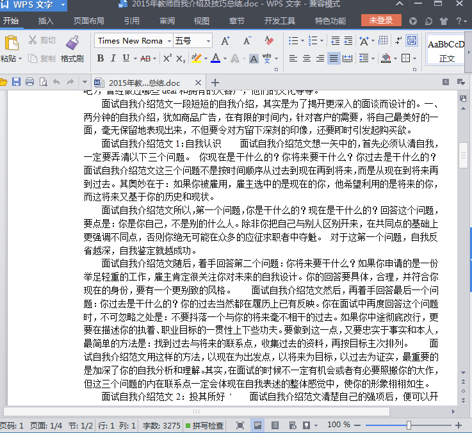Switch to outline view in status bar

point(275,425)
